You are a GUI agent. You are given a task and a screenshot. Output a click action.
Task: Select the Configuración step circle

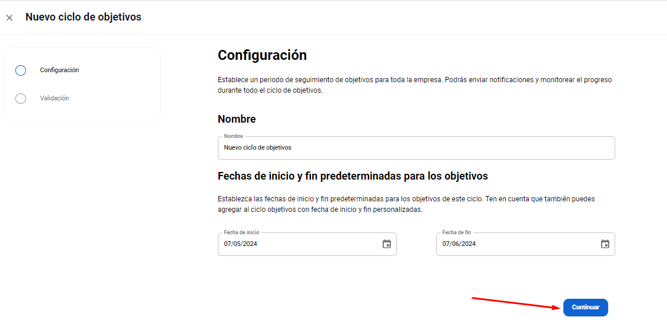pos(21,70)
